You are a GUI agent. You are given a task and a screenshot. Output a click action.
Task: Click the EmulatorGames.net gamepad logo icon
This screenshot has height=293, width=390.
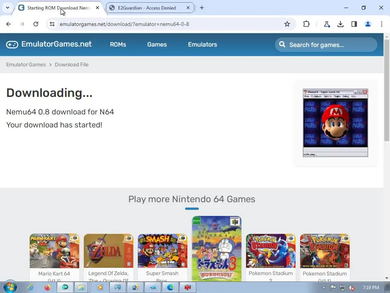pos(12,45)
